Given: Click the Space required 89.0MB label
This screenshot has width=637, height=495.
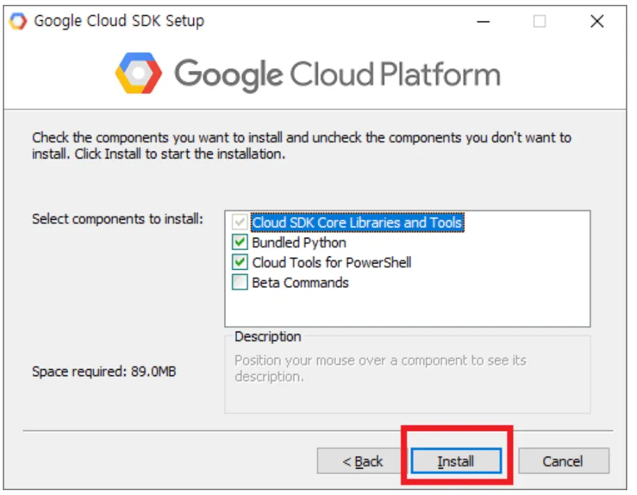Looking at the screenshot, I should [104, 372].
